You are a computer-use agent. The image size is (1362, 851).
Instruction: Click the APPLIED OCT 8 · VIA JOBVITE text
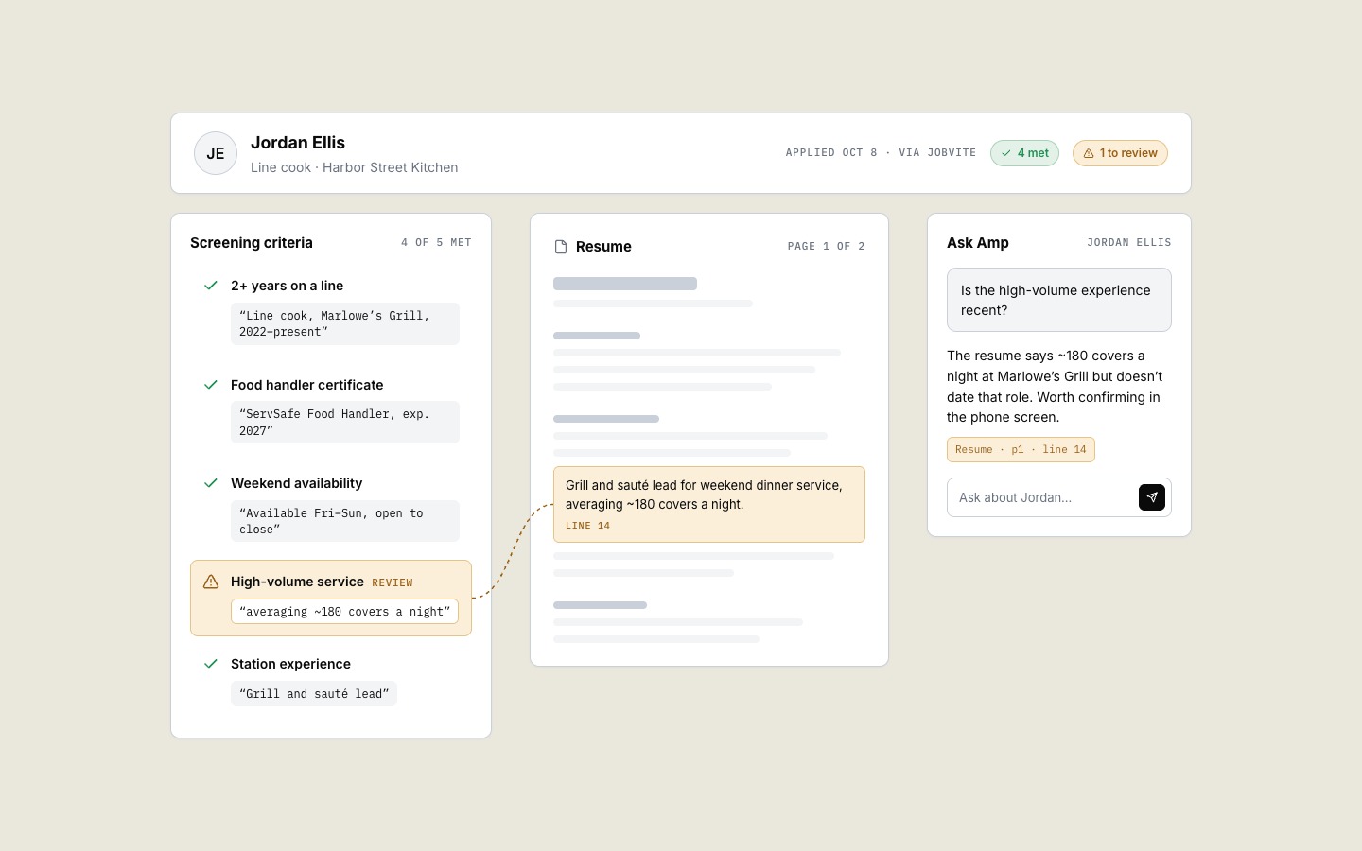pos(881,152)
